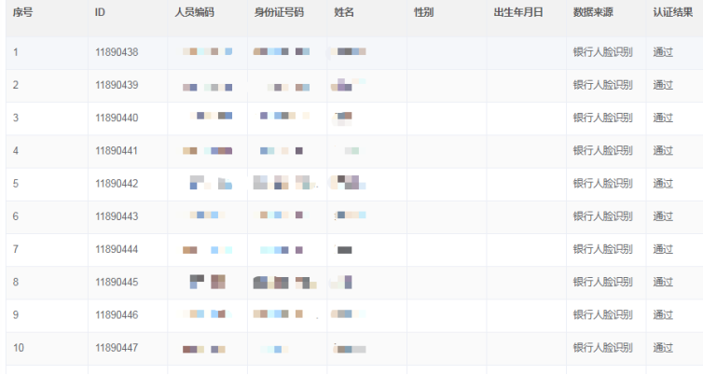The height and width of the screenshot is (375, 703).
Task: Select the 数据来源 column header
Action: (593, 12)
